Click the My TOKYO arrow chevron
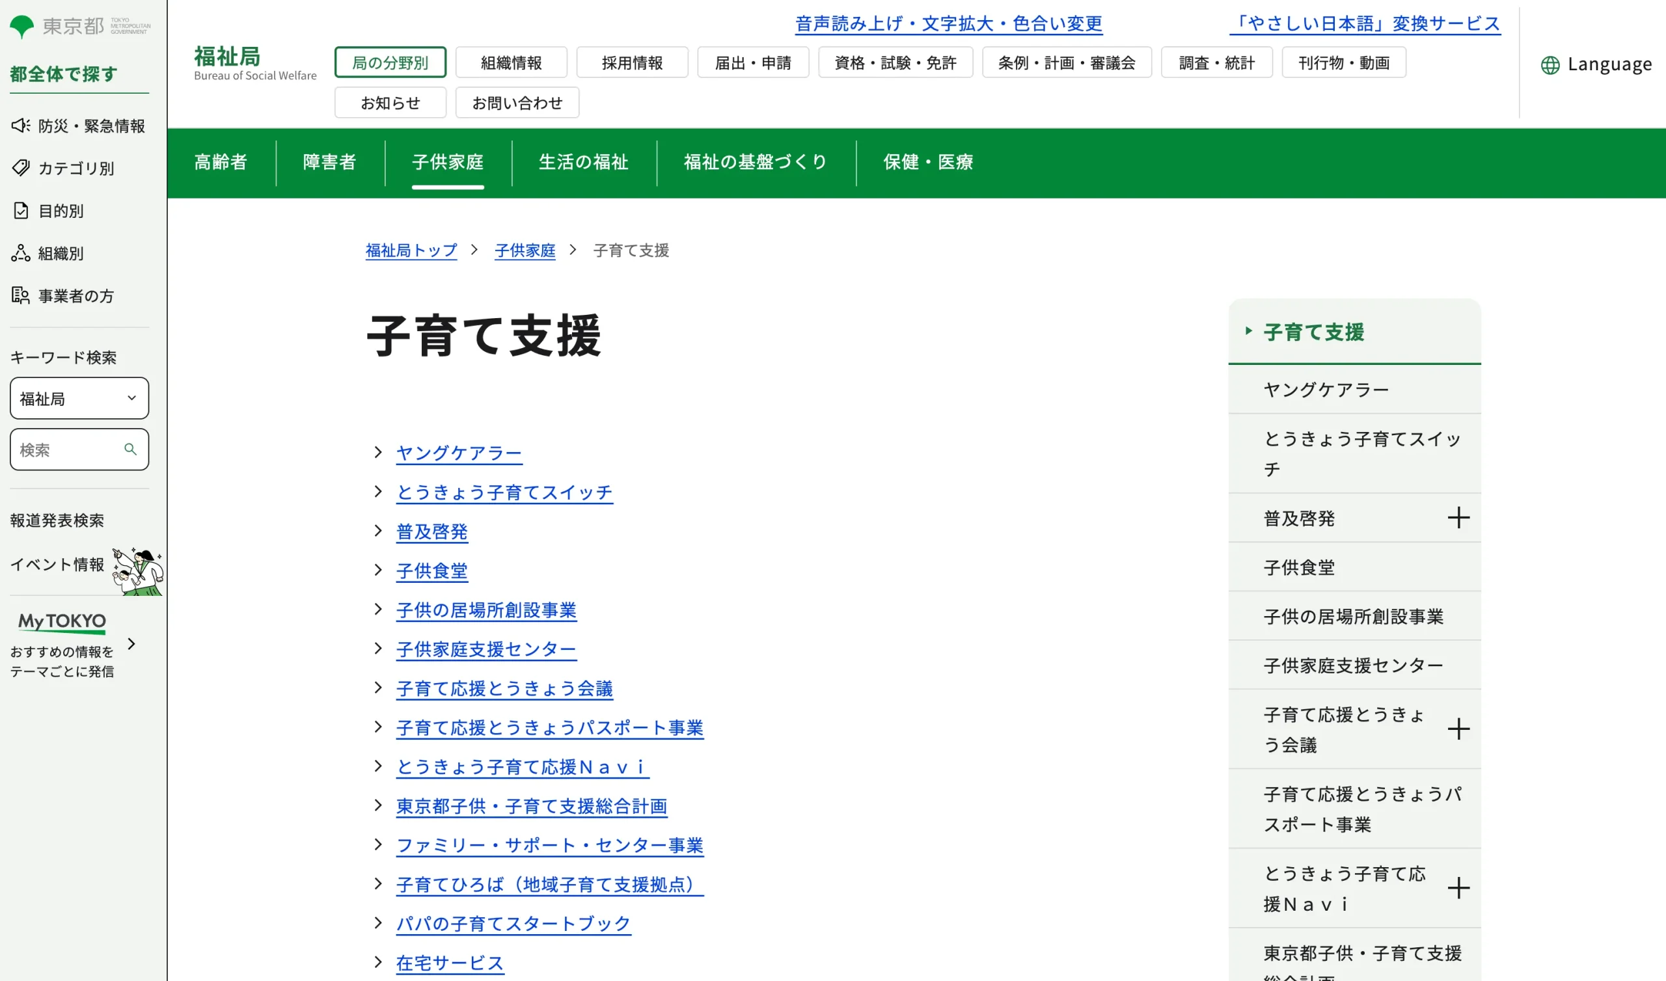The image size is (1666, 981). pyautogui.click(x=131, y=644)
